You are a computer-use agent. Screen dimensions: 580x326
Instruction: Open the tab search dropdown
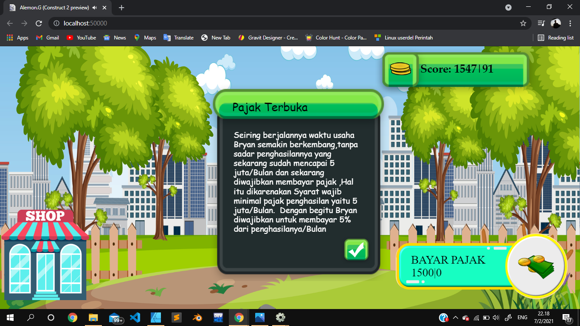[508, 8]
